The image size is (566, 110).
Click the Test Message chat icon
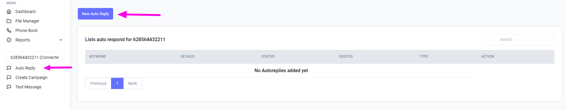(x=9, y=87)
